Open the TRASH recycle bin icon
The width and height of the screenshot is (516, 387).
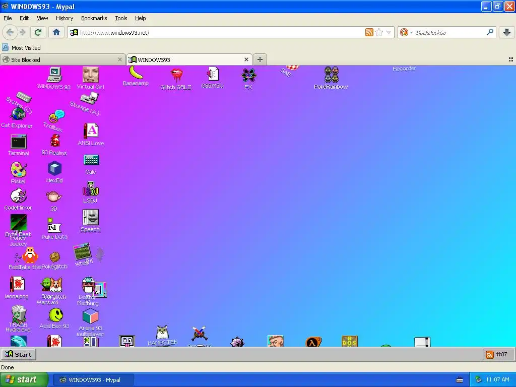pyautogui.click(x=19, y=313)
